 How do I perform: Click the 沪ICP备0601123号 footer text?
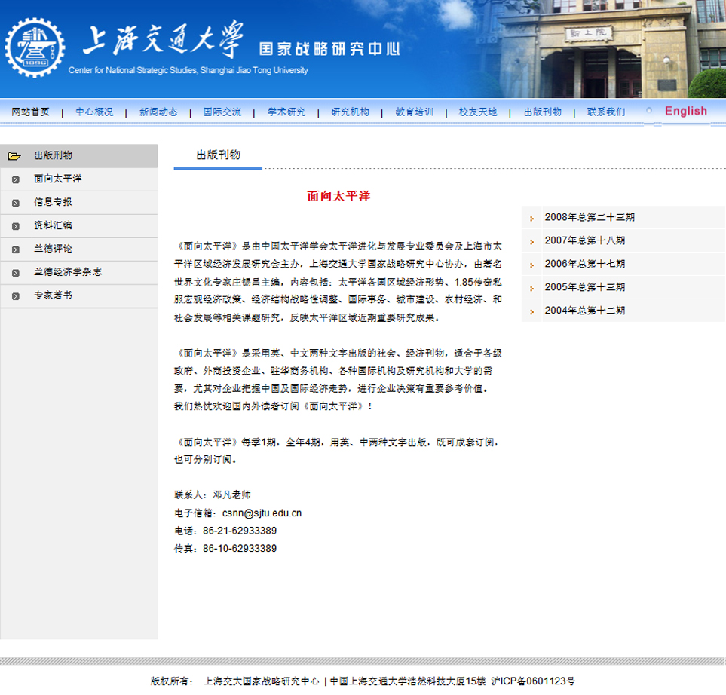pos(533,681)
